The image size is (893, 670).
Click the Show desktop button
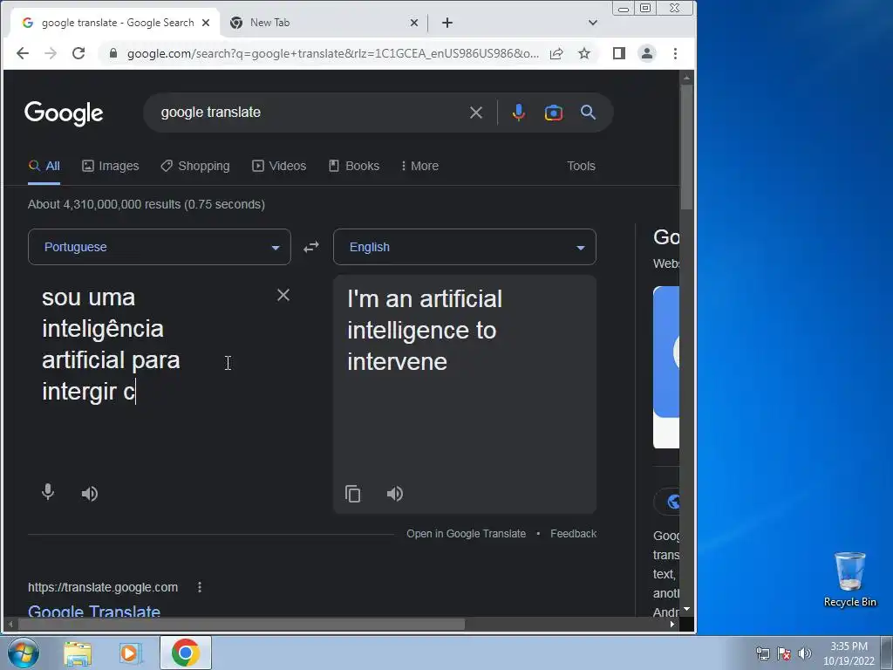[887, 653]
